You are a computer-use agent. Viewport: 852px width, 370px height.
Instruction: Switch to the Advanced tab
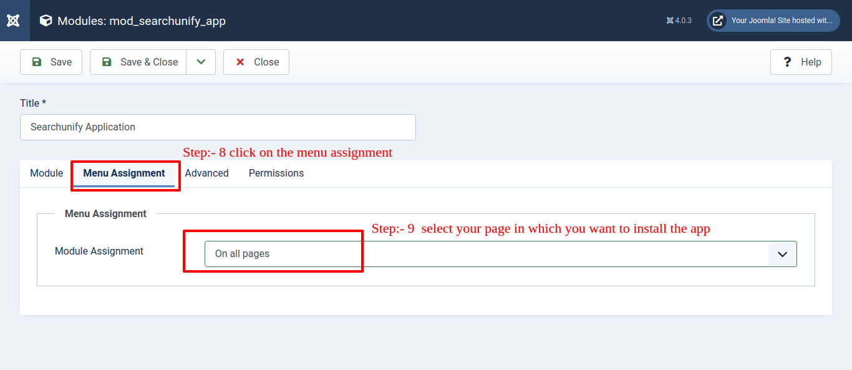(x=206, y=173)
